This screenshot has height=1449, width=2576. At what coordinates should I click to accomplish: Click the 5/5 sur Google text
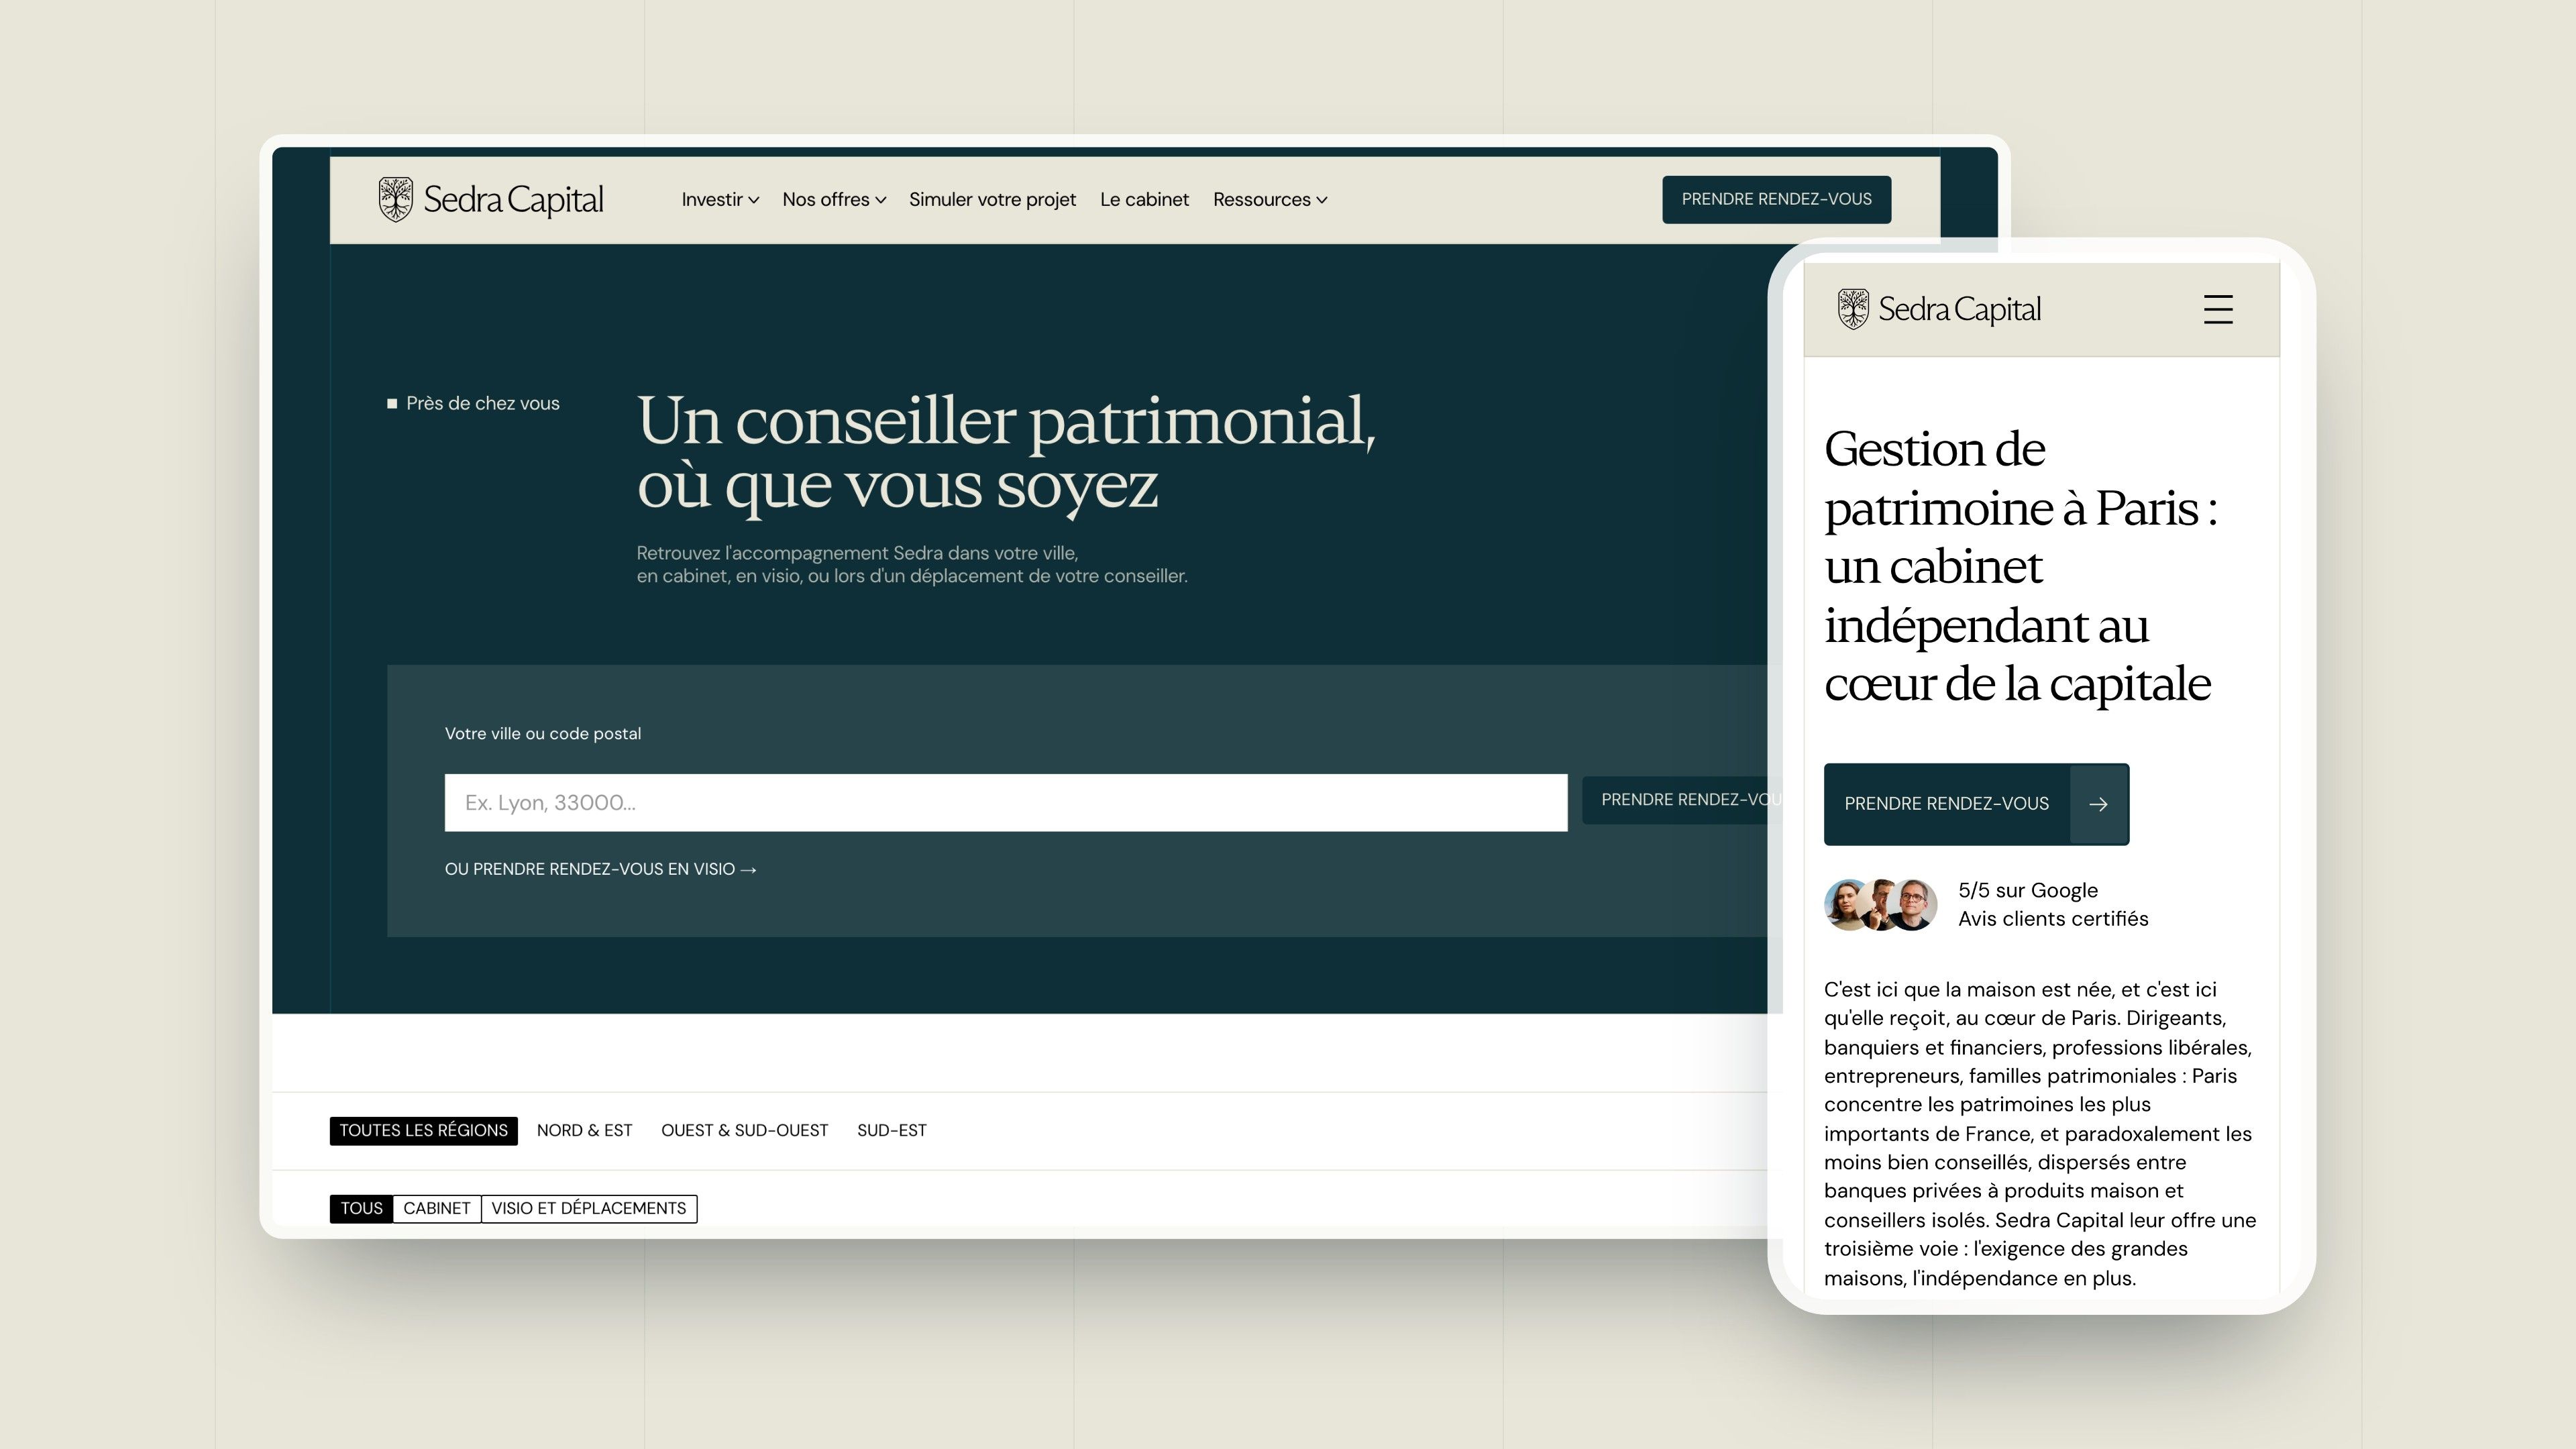pos(2027,890)
